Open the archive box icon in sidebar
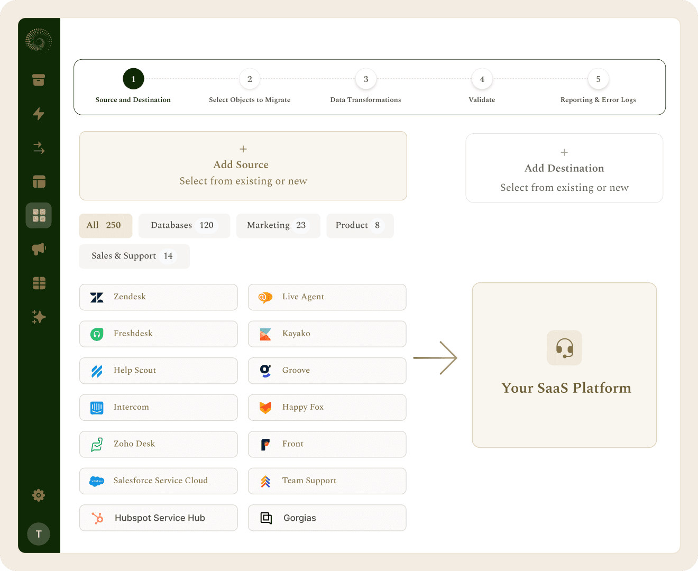698x571 pixels. (x=39, y=80)
